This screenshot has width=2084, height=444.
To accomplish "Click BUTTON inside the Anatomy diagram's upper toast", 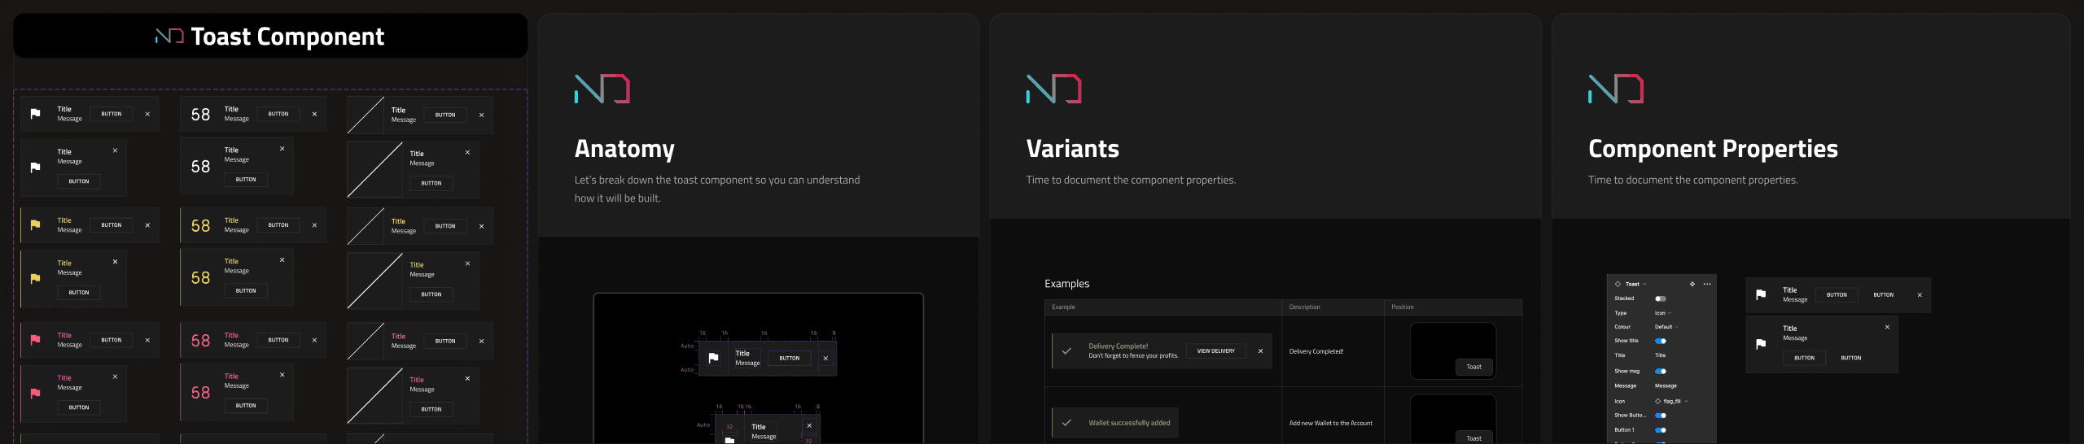I will [790, 358].
